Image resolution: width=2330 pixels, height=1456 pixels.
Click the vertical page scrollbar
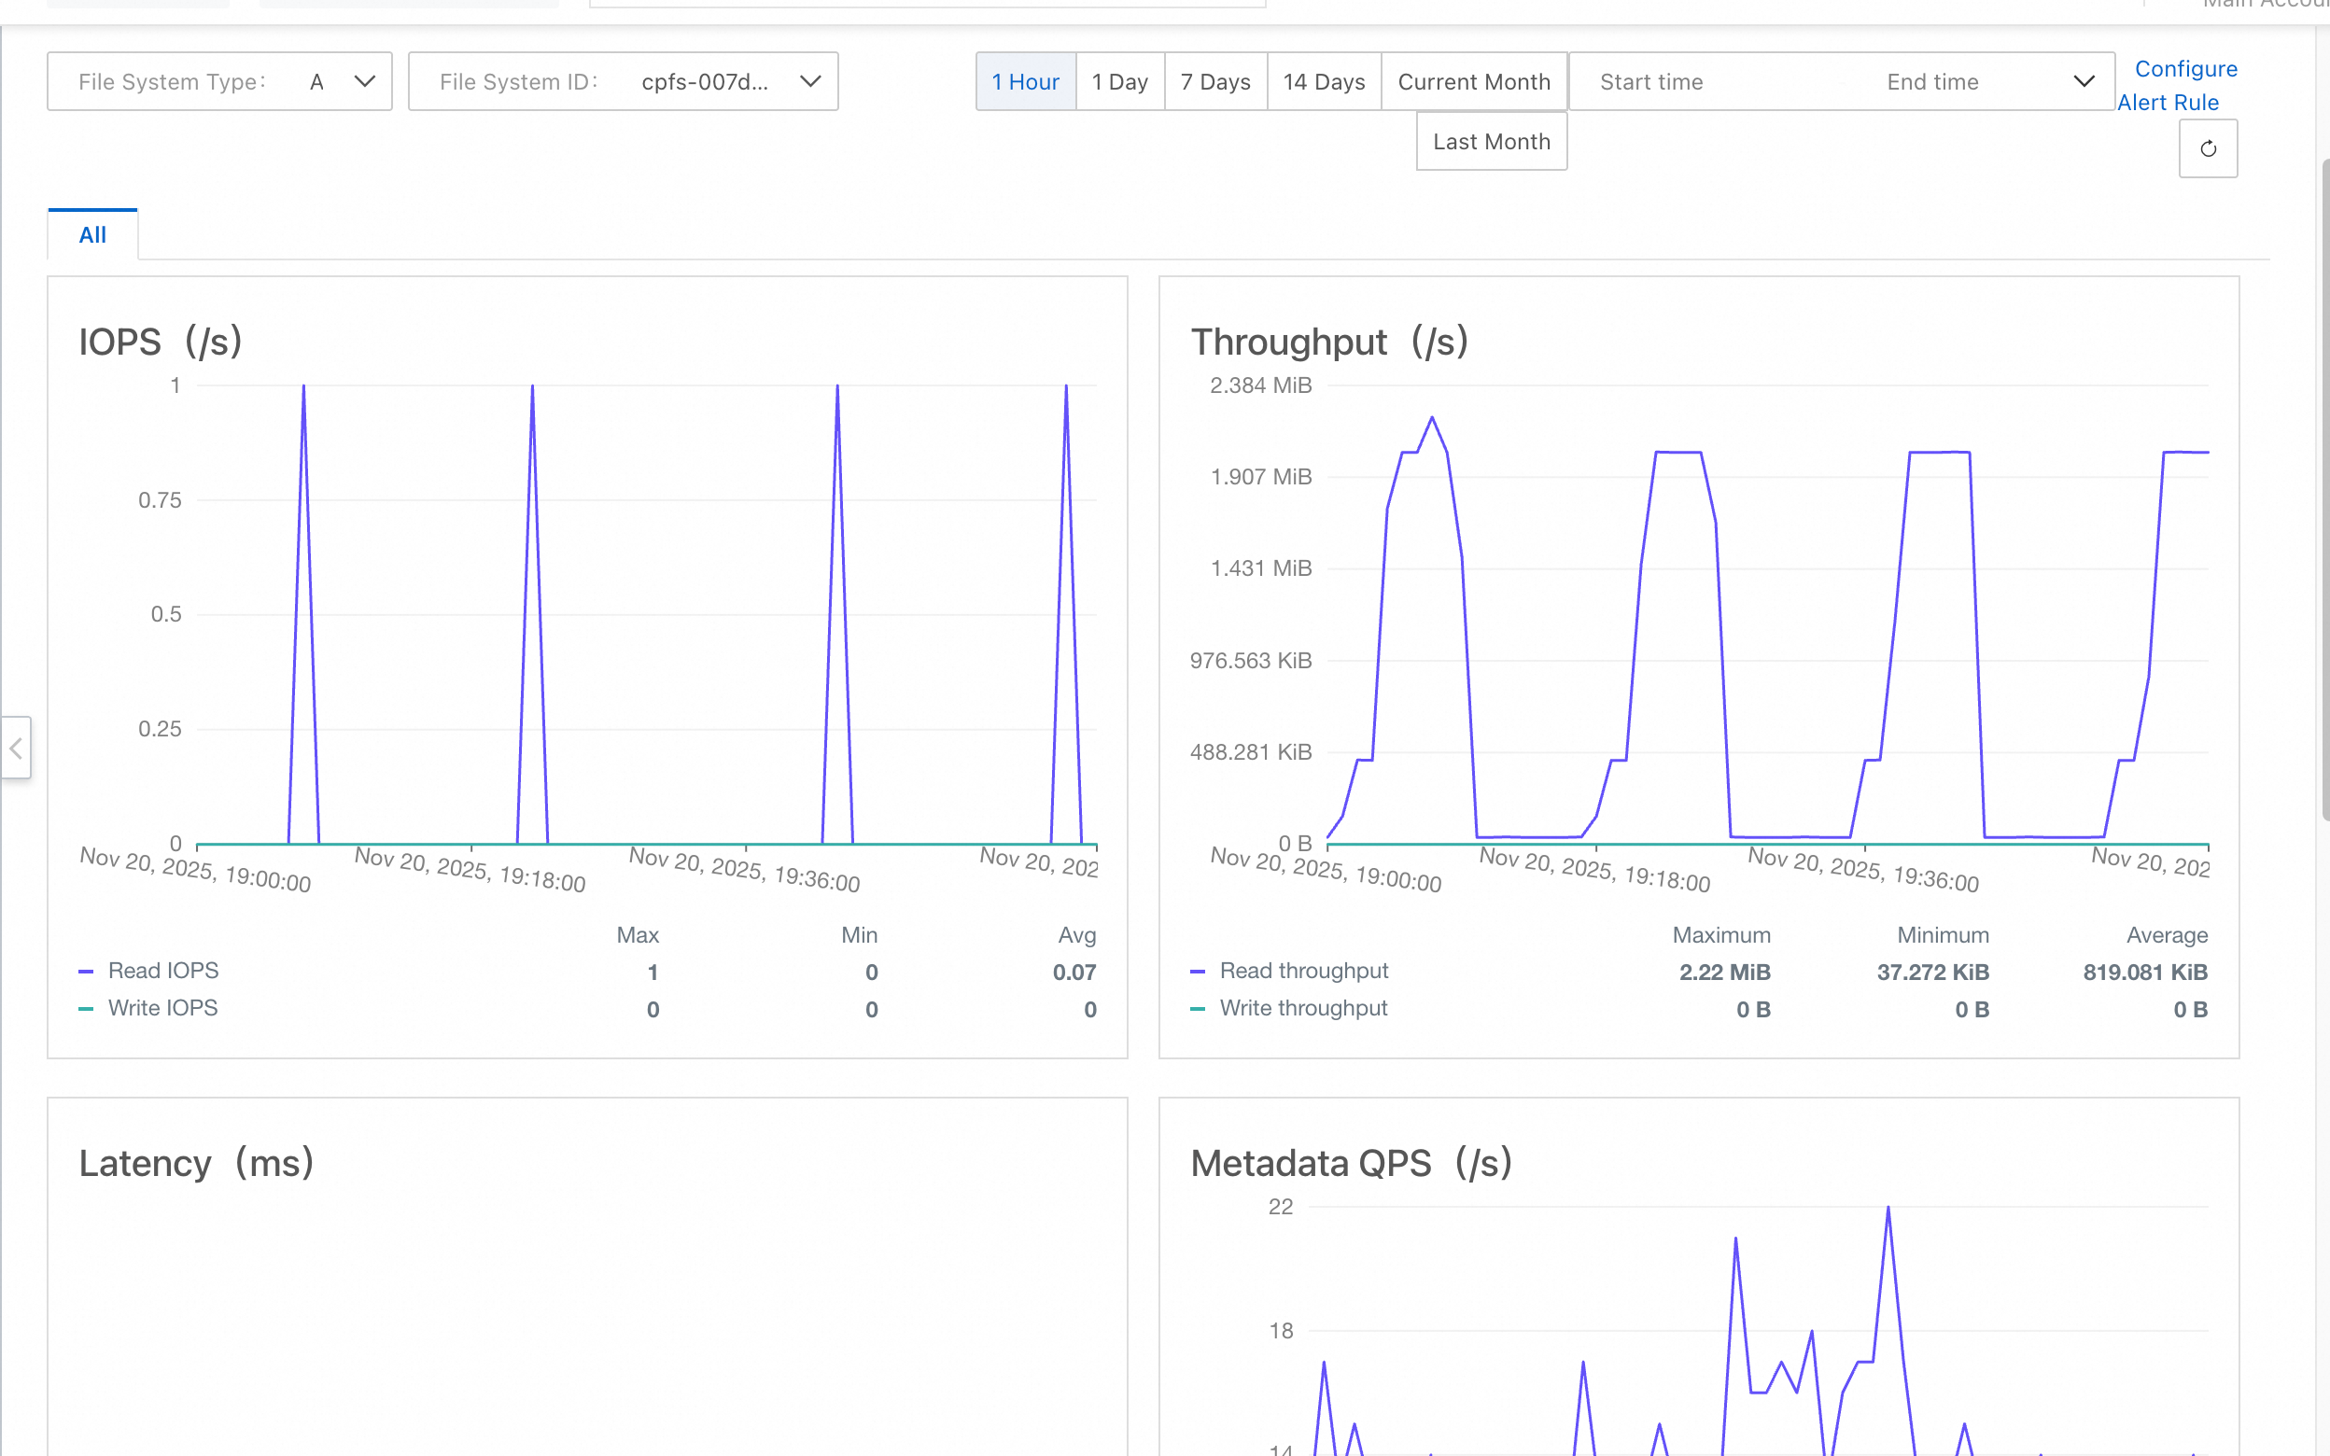point(2324,489)
